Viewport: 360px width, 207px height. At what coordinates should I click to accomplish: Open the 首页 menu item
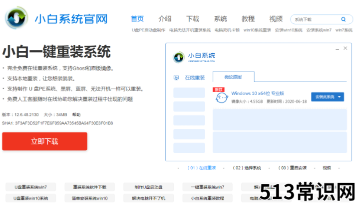137,19
